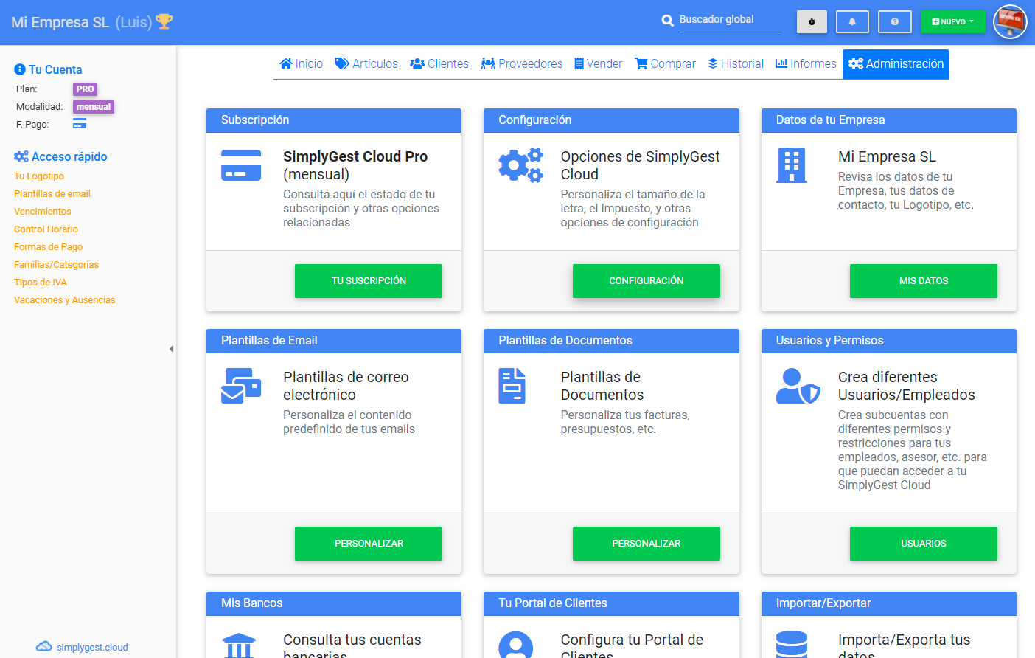Viewport: 1035px width, 658px height.
Task: Click the help question mark icon
Action: [x=894, y=21]
